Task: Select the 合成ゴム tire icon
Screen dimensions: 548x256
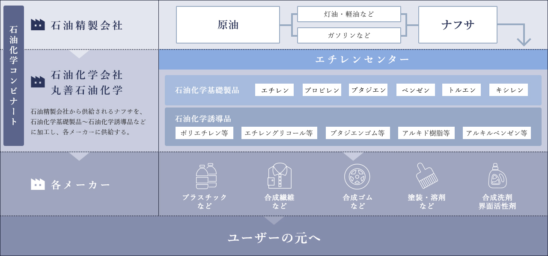Action: click(357, 176)
